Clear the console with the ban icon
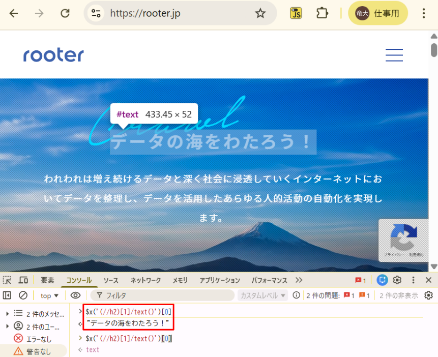Screen dimensions: 438x357 pos(23,295)
